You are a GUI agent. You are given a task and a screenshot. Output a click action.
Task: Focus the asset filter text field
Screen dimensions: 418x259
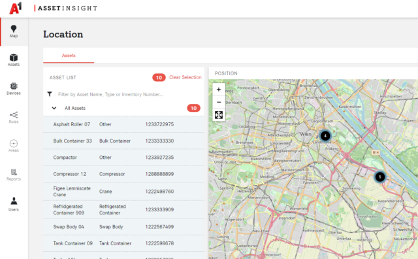(111, 94)
